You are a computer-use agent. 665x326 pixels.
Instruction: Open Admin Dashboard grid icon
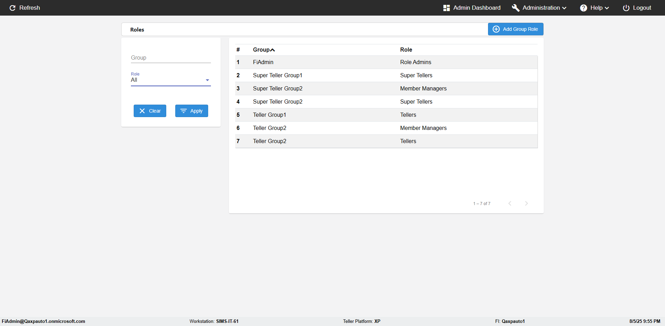(446, 8)
